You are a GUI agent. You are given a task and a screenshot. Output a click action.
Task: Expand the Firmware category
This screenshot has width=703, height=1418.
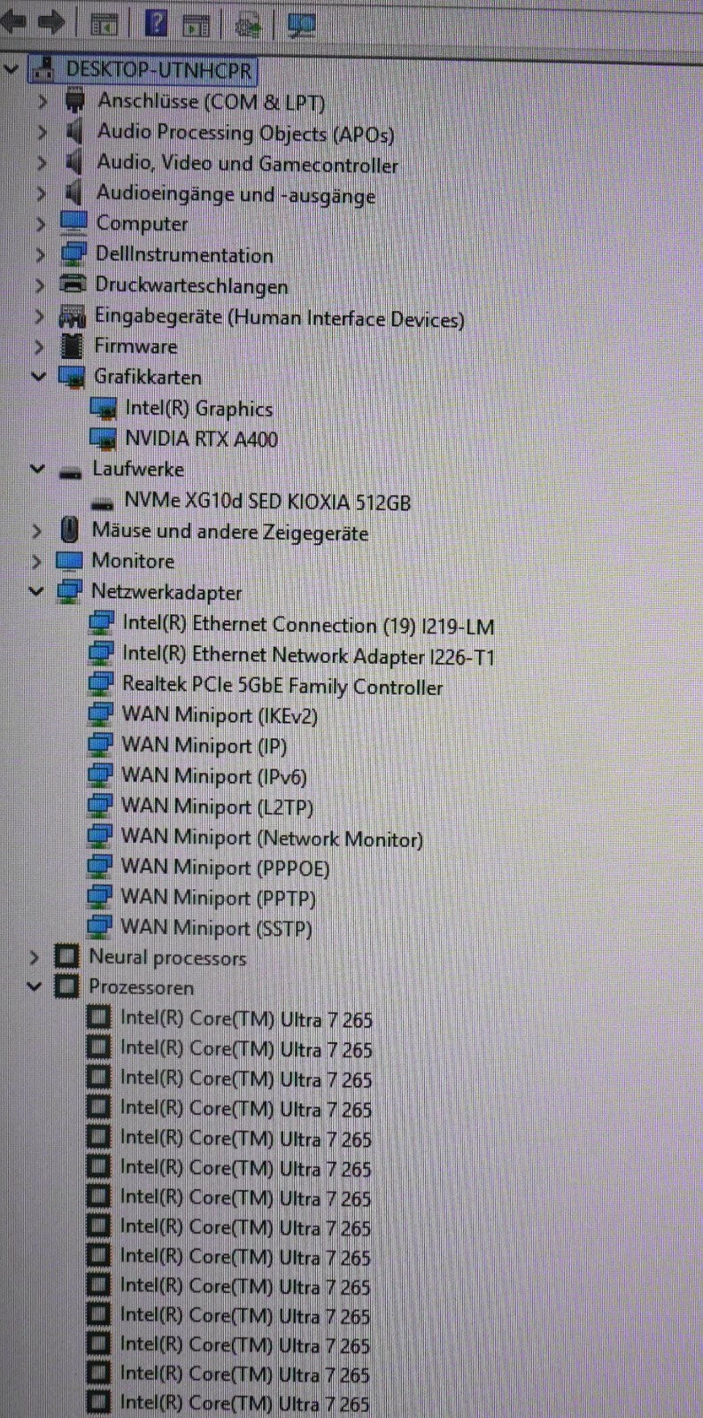[x=39, y=347]
